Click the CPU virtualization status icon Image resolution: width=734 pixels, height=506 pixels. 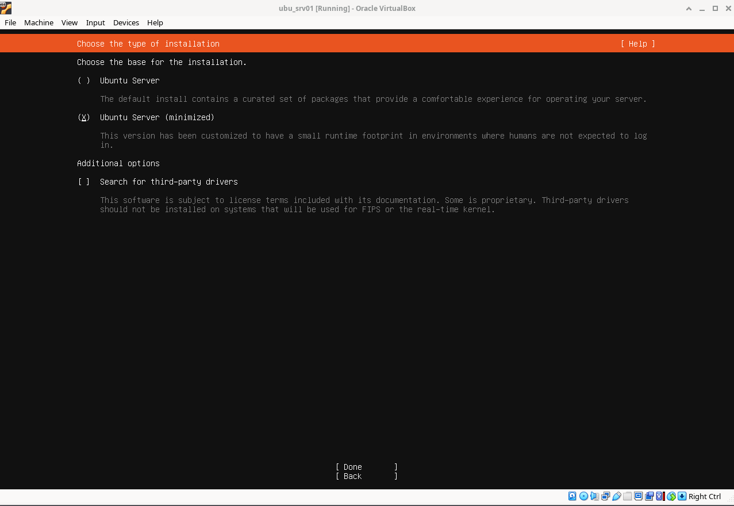[659, 496]
